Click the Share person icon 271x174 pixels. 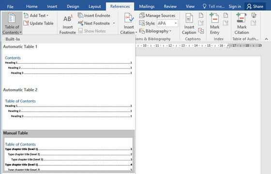pos(249,7)
